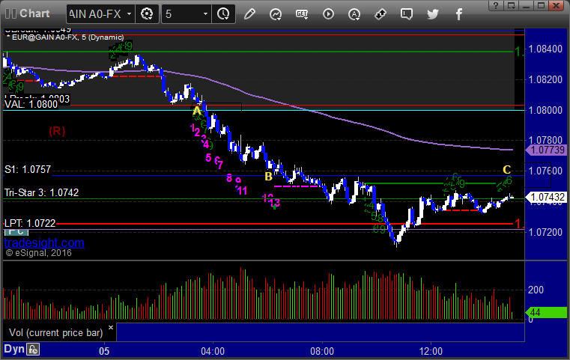Click the 200 volume scale label
Screen dimensions: 570x360
coord(536,290)
